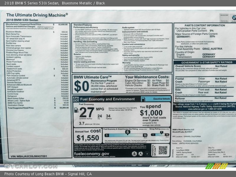Screen dimensions: 236x177
Task: Click the EPA seal icon near fueleconomy.gov
Action: 134,154
